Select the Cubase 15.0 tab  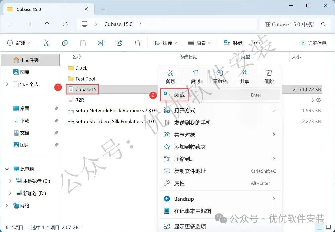pyautogui.click(x=49, y=9)
